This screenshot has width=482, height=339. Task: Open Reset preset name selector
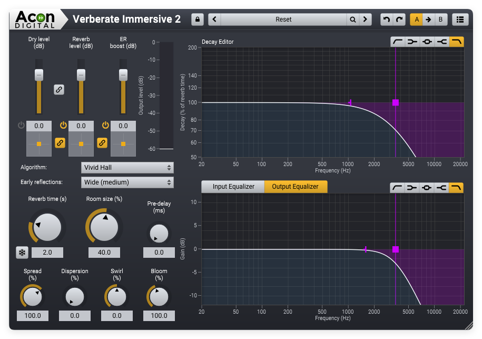tap(283, 20)
